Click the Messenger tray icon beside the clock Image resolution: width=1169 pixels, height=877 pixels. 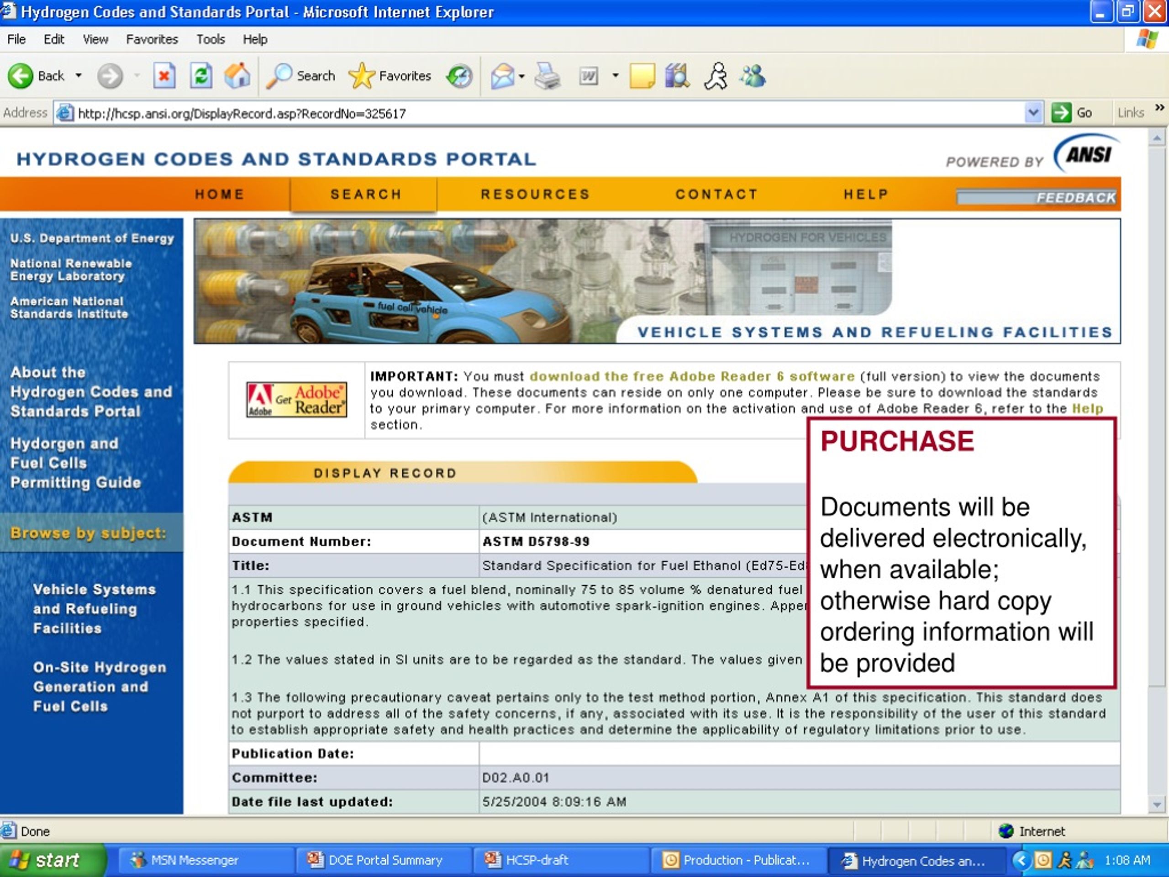click(1085, 861)
